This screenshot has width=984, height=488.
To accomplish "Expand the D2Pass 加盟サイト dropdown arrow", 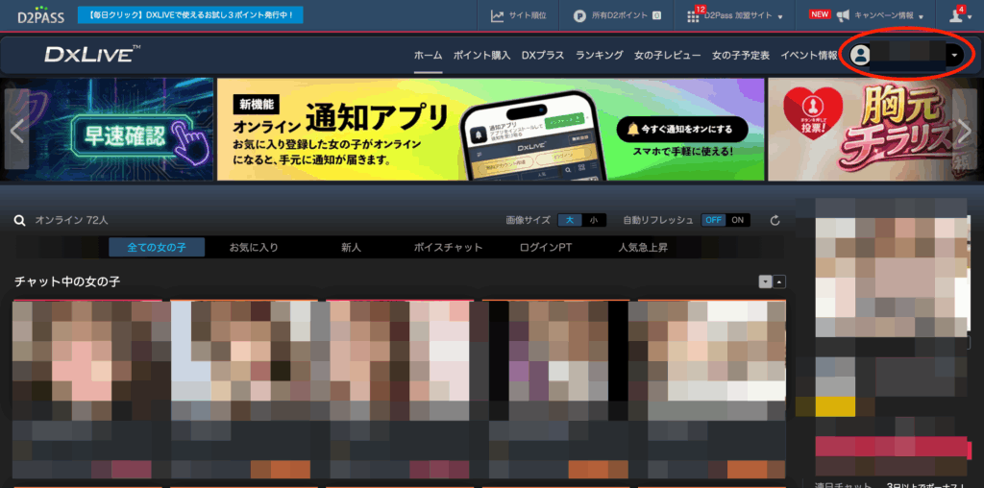I will pos(780,17).
